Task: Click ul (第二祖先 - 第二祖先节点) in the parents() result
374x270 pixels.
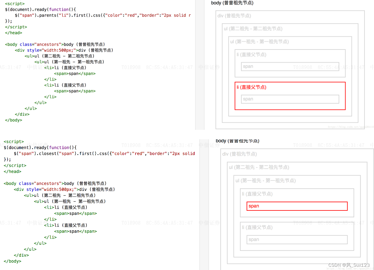Action: (x=253, y=29)
